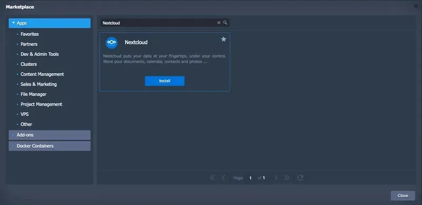Install the Nextcloud application
Image resolution: width=422 pixels, height=205 pixels.
click(x=165, y=81)
